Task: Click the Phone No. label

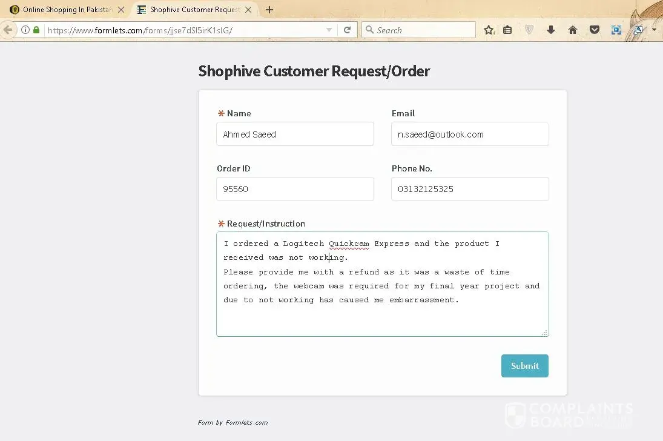Action: [412, 168]
